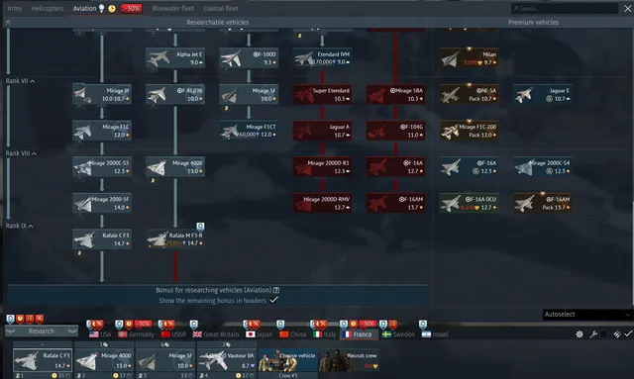Select the Mirage F1CT tree card
This screenshot has width=634, height=379.
click(x=249, y=131)
